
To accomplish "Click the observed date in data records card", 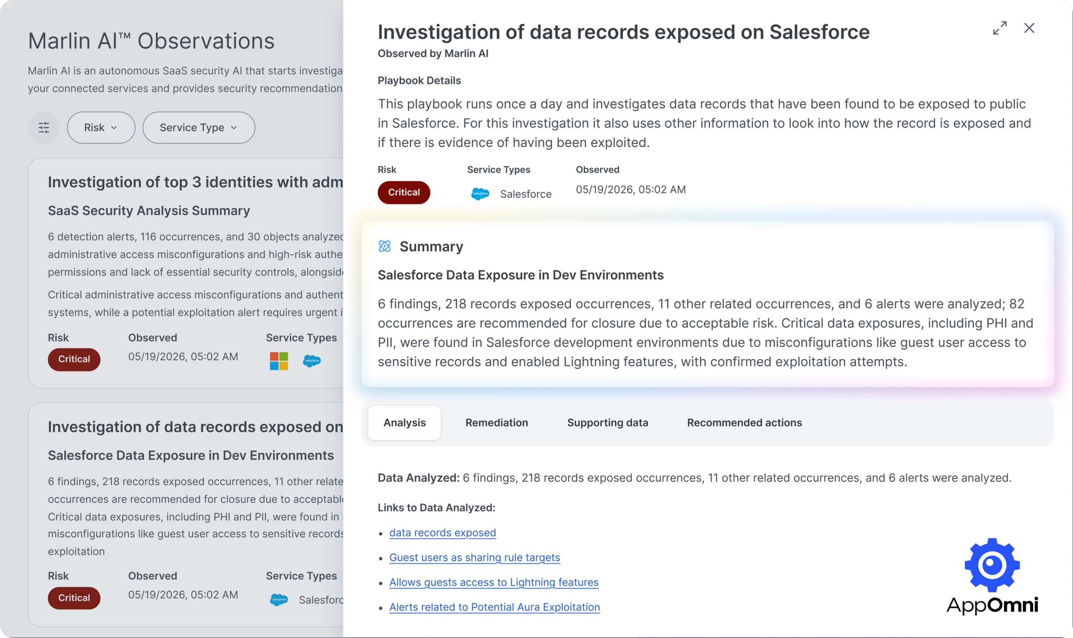I will tap(183, 595).
